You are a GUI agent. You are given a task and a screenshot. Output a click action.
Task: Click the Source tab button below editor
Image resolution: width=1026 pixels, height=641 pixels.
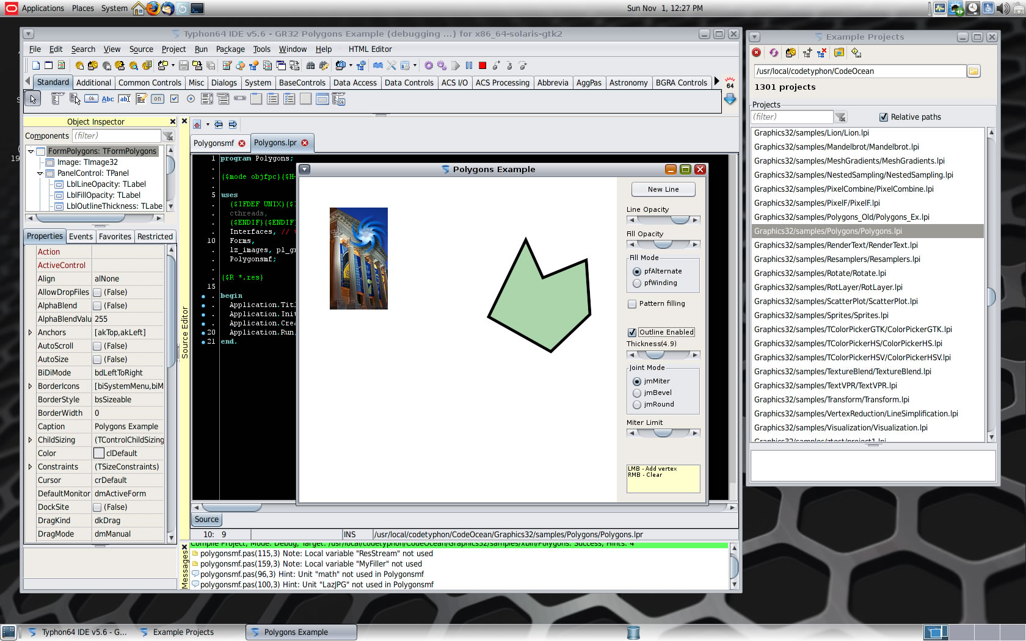click(206, 520)
